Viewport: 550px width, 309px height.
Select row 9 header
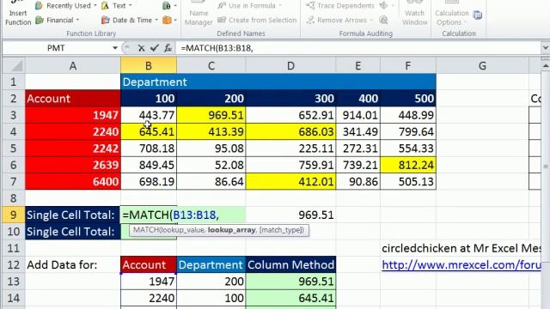click(x=14, y=215)
